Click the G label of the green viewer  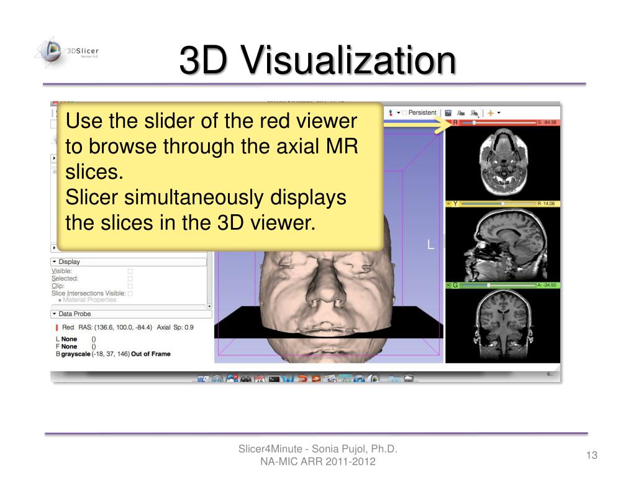(x=455, y=285)
